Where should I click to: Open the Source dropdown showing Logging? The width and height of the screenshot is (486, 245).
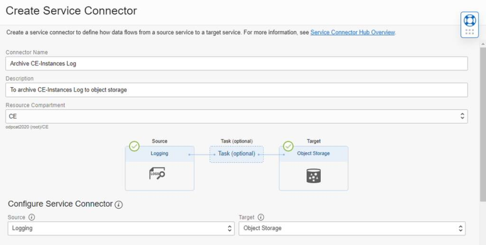[121, 228]
